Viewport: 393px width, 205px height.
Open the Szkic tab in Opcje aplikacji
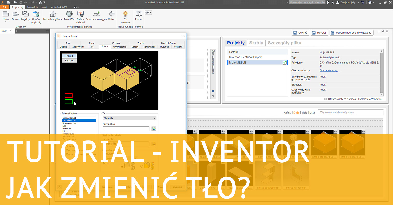point(68,43)
